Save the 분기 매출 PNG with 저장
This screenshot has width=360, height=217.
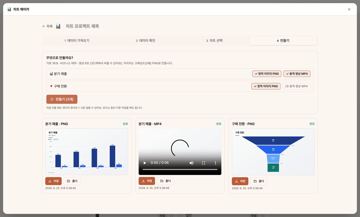click(x=53, y=181)
